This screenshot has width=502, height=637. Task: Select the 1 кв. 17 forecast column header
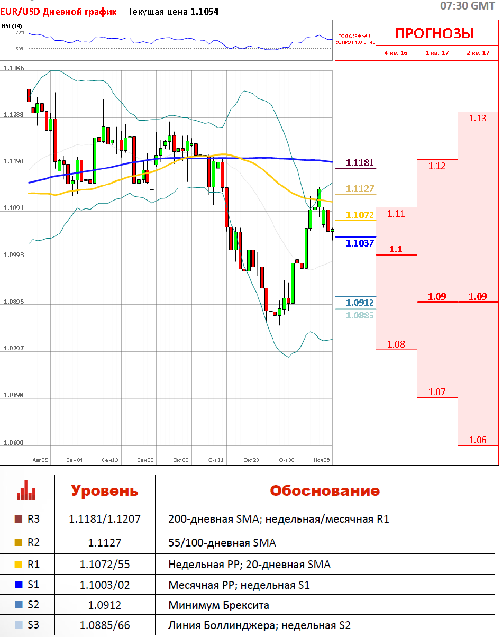click(x=437, y=53)
